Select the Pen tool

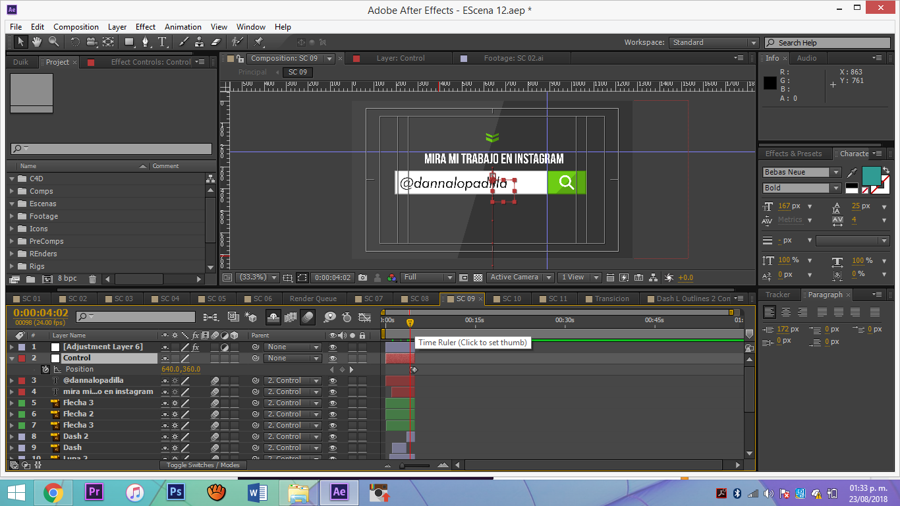pos(146,42)
